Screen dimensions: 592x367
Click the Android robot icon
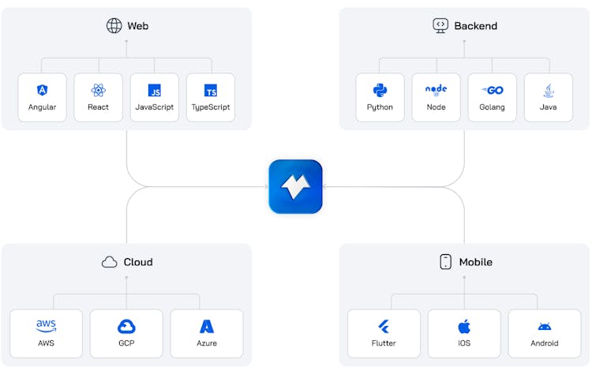point(545,326)
